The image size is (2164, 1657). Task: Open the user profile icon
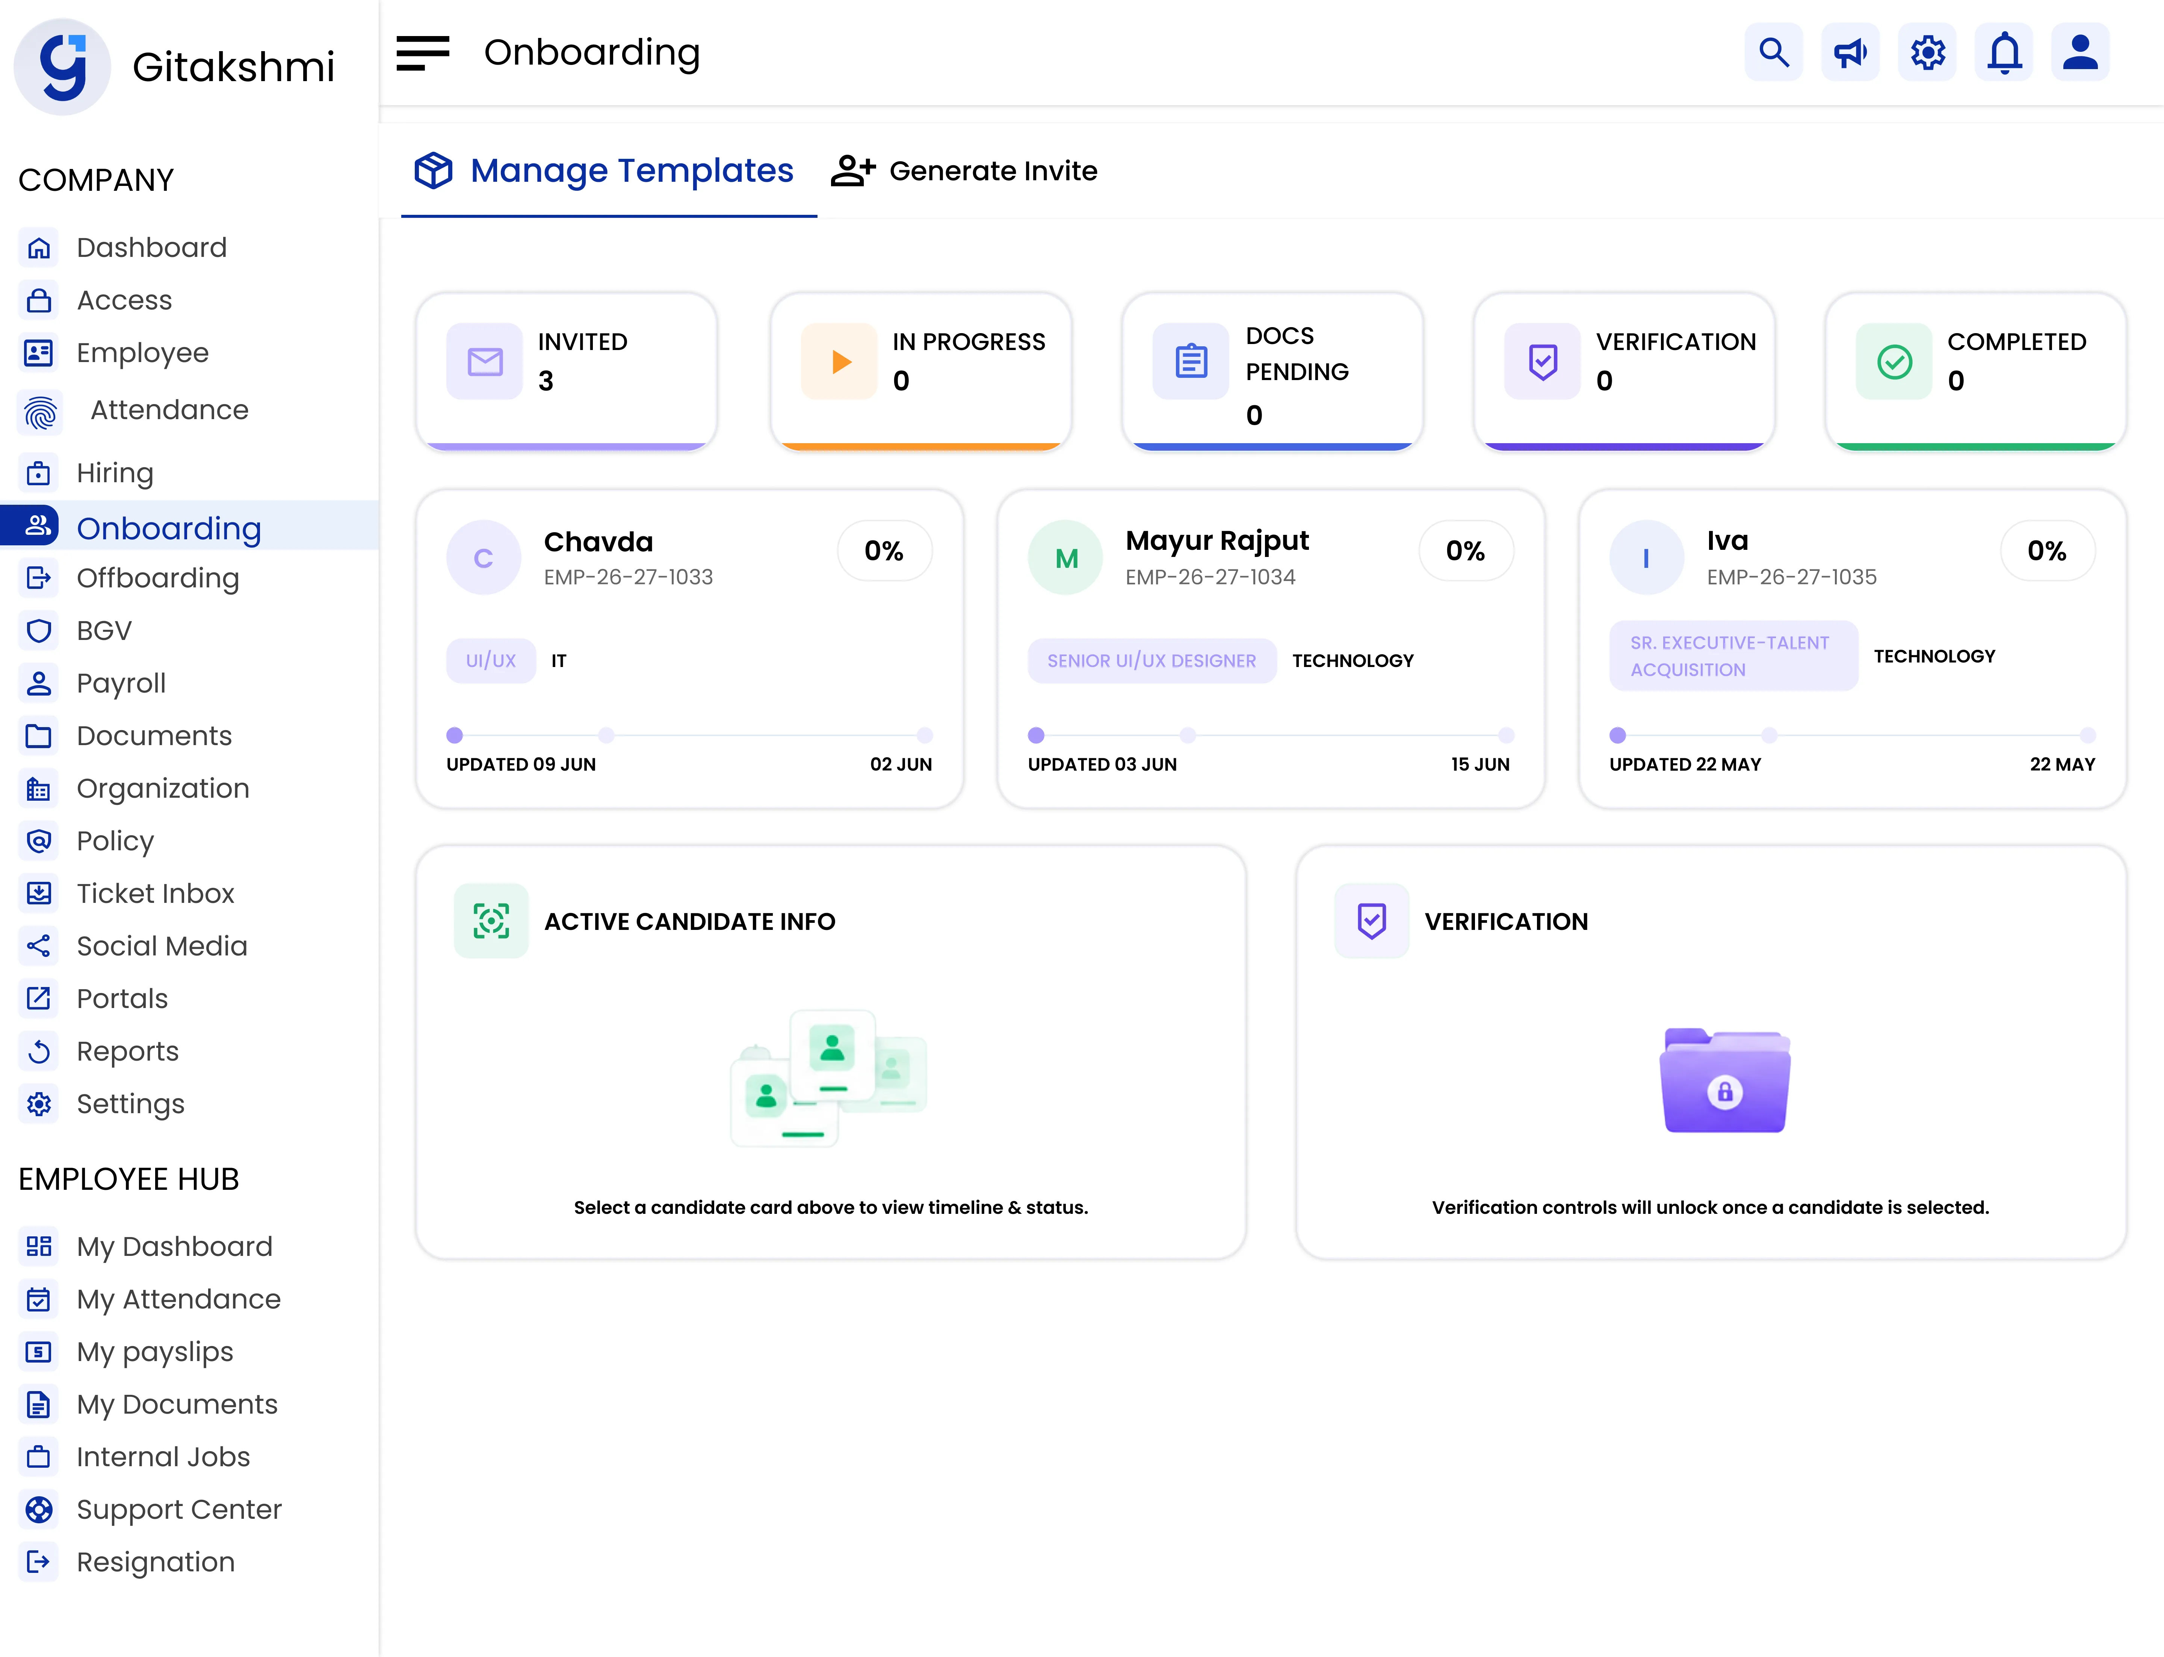click(2080, 52)
